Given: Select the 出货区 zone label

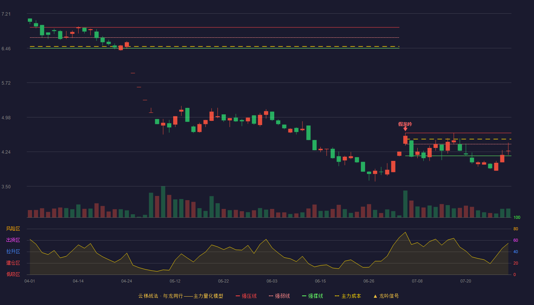Looking at the screenshot, I should [x=13, y=240].
